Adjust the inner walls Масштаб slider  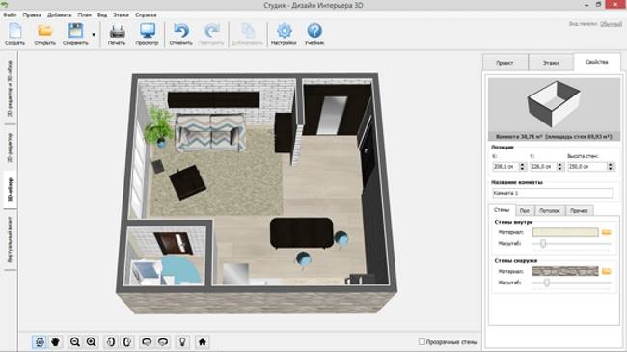(x=543, y=243)
